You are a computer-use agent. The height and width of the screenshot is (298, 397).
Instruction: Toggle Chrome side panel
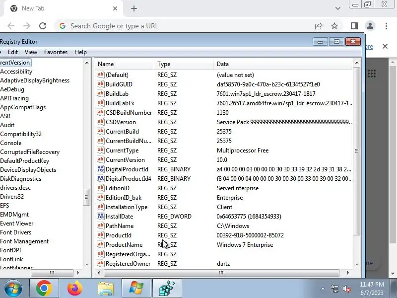354,26
